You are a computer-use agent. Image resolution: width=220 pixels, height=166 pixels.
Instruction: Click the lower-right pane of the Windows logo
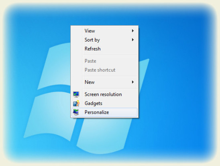pos(104,134)
